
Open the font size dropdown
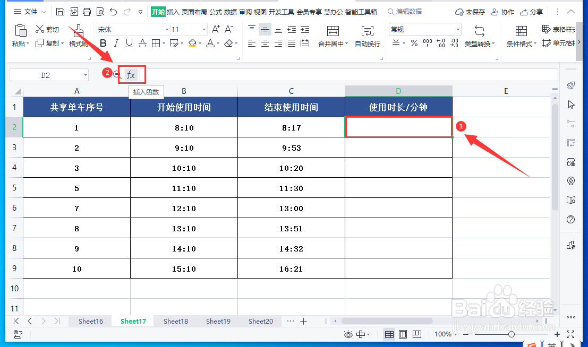tap(204, 29)
